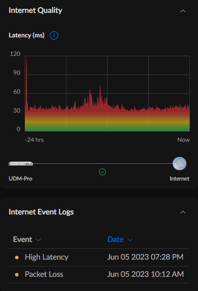Viewport: 198px width, 291px height.
Task: Toggle the Date column sort arrow
Action: (x=130, y=240)
